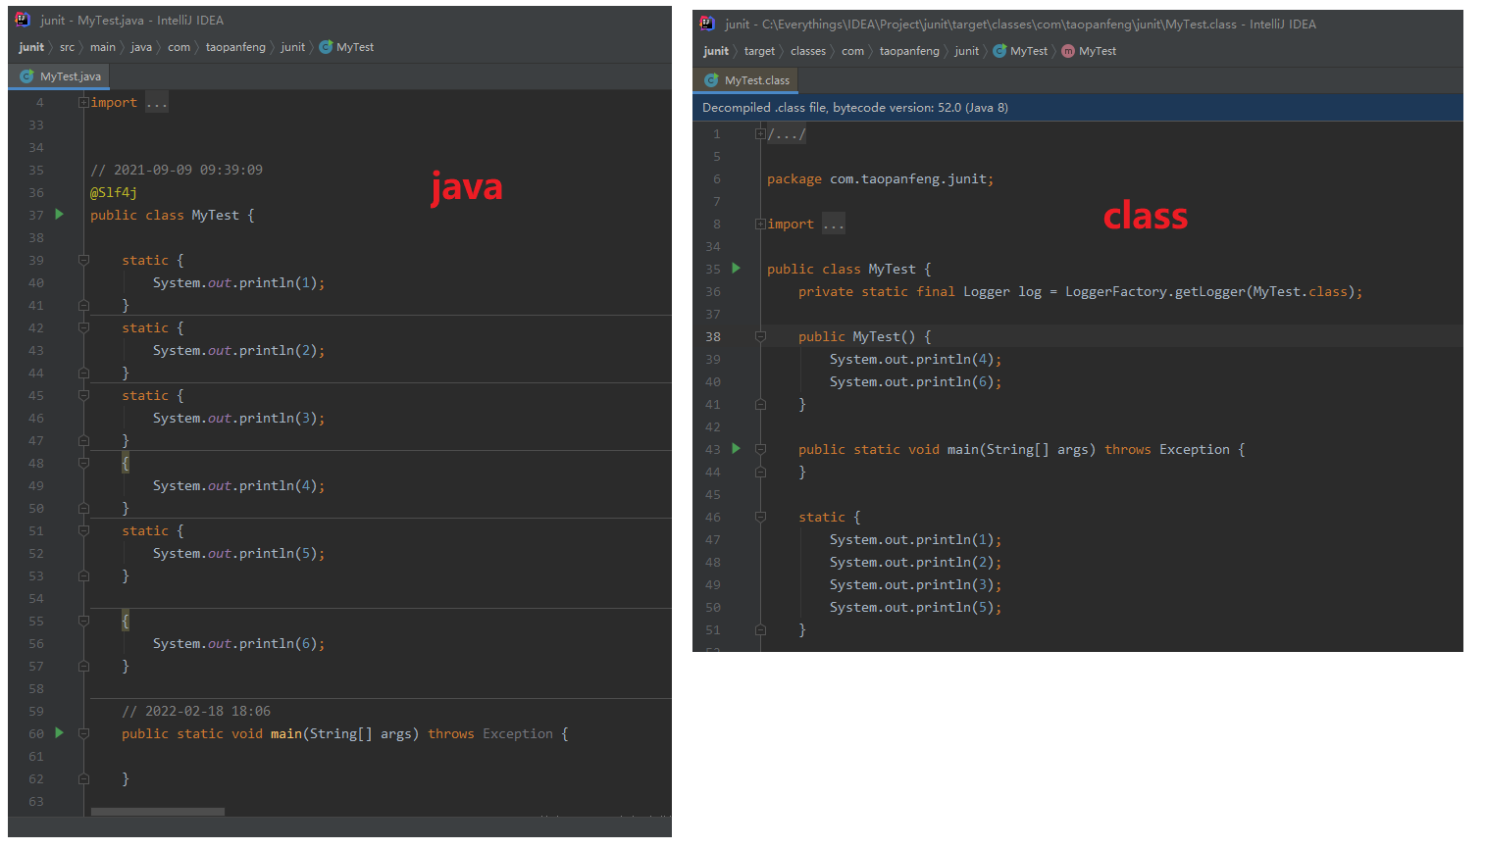Open taopanfeng breadcrumb in java window

point(235,47)
